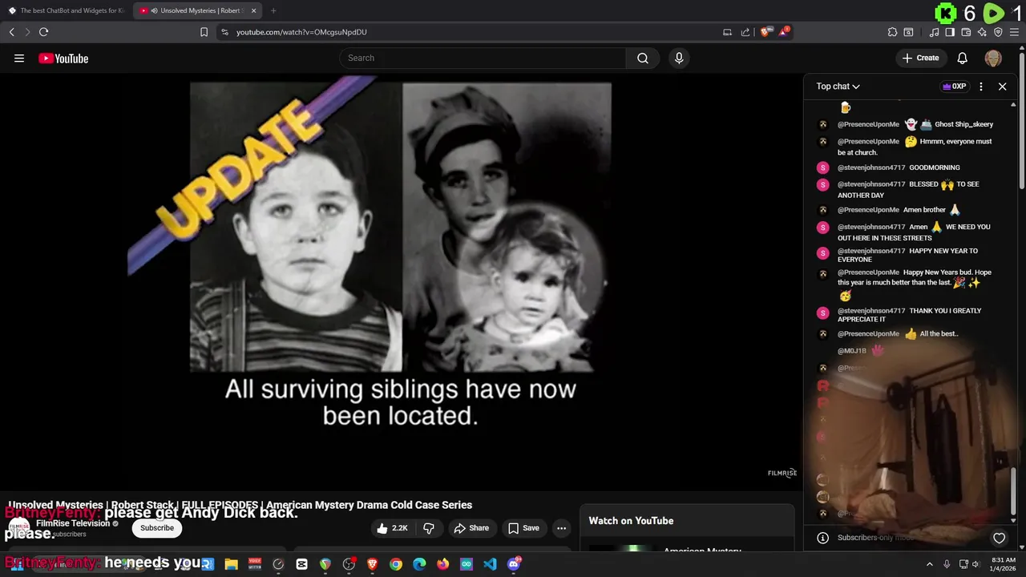
Task: Open the Brave main hamburger menu
Action: 1015,32
